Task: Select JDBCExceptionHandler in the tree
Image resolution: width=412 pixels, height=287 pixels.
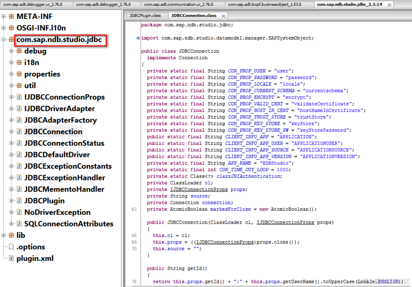Action: click(65, 178)
